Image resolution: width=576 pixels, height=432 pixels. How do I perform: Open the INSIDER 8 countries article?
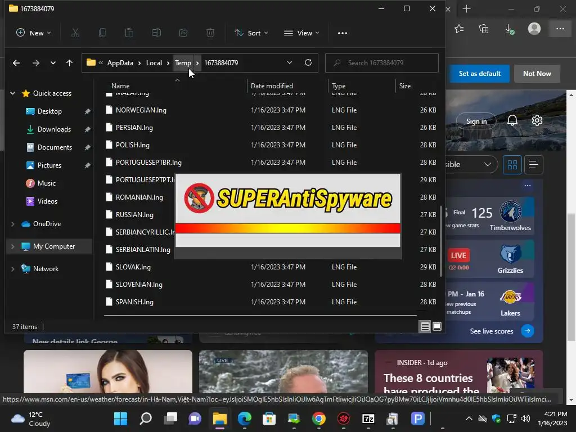(432, 384)
